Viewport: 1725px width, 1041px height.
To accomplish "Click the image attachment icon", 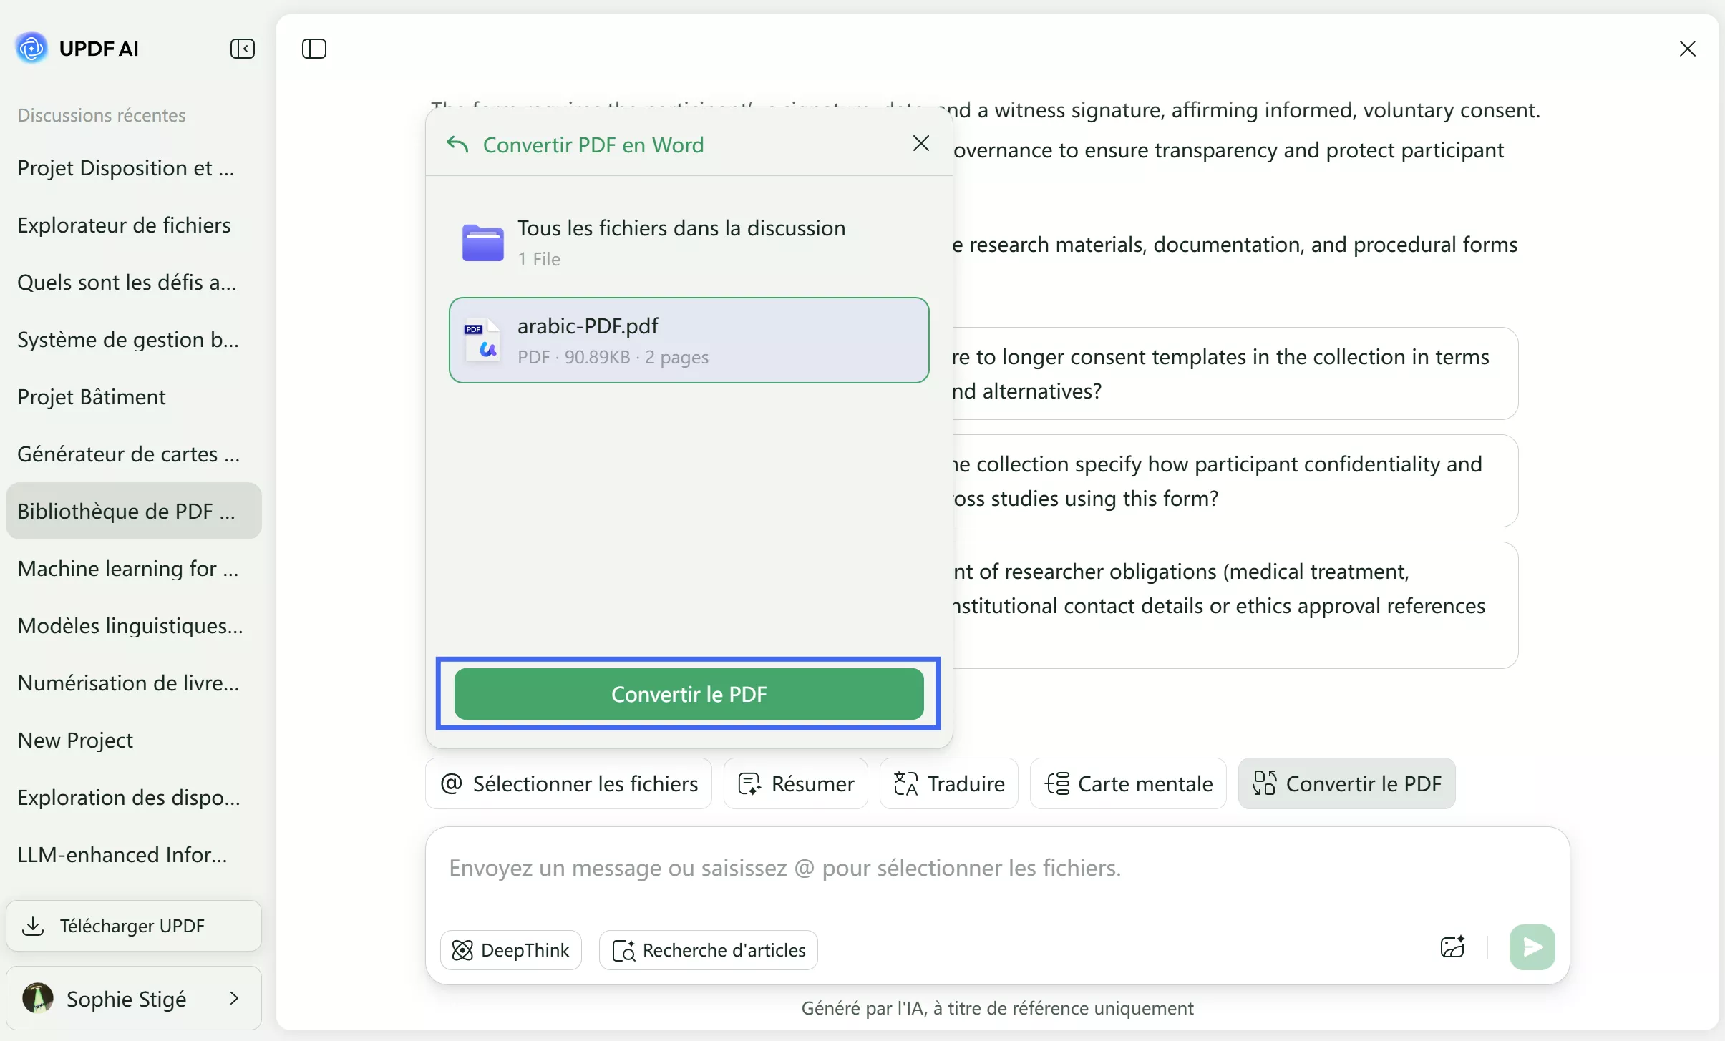I will (1452, 946).
